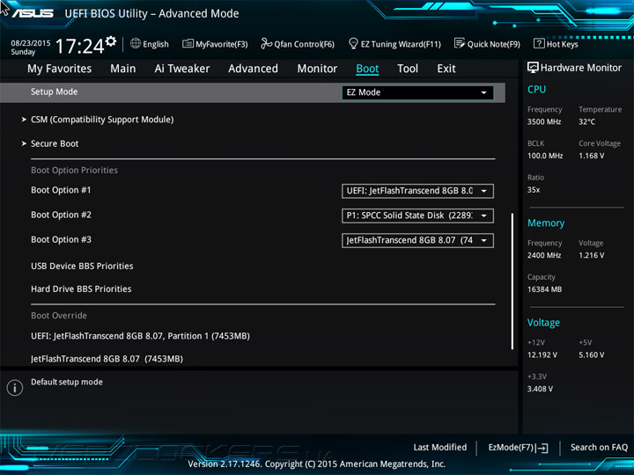Screen dimensions: 634x475
Task: Open Qfan Control(F6)
Action: pos(304,44)
